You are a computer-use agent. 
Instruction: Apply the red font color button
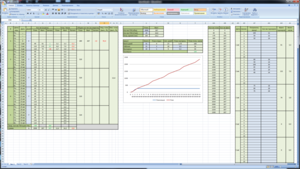(48, 14)
